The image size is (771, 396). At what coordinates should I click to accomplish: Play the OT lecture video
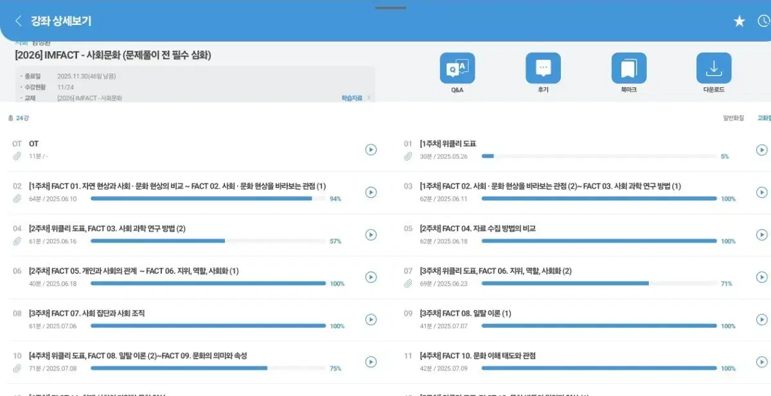pos(371,150)
